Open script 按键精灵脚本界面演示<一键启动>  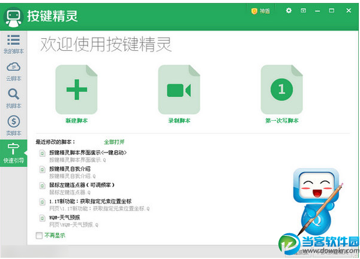tap(88, 153)
